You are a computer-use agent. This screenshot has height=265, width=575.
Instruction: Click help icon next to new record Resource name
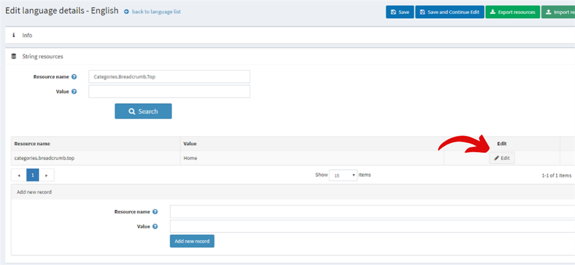(155, 212)
